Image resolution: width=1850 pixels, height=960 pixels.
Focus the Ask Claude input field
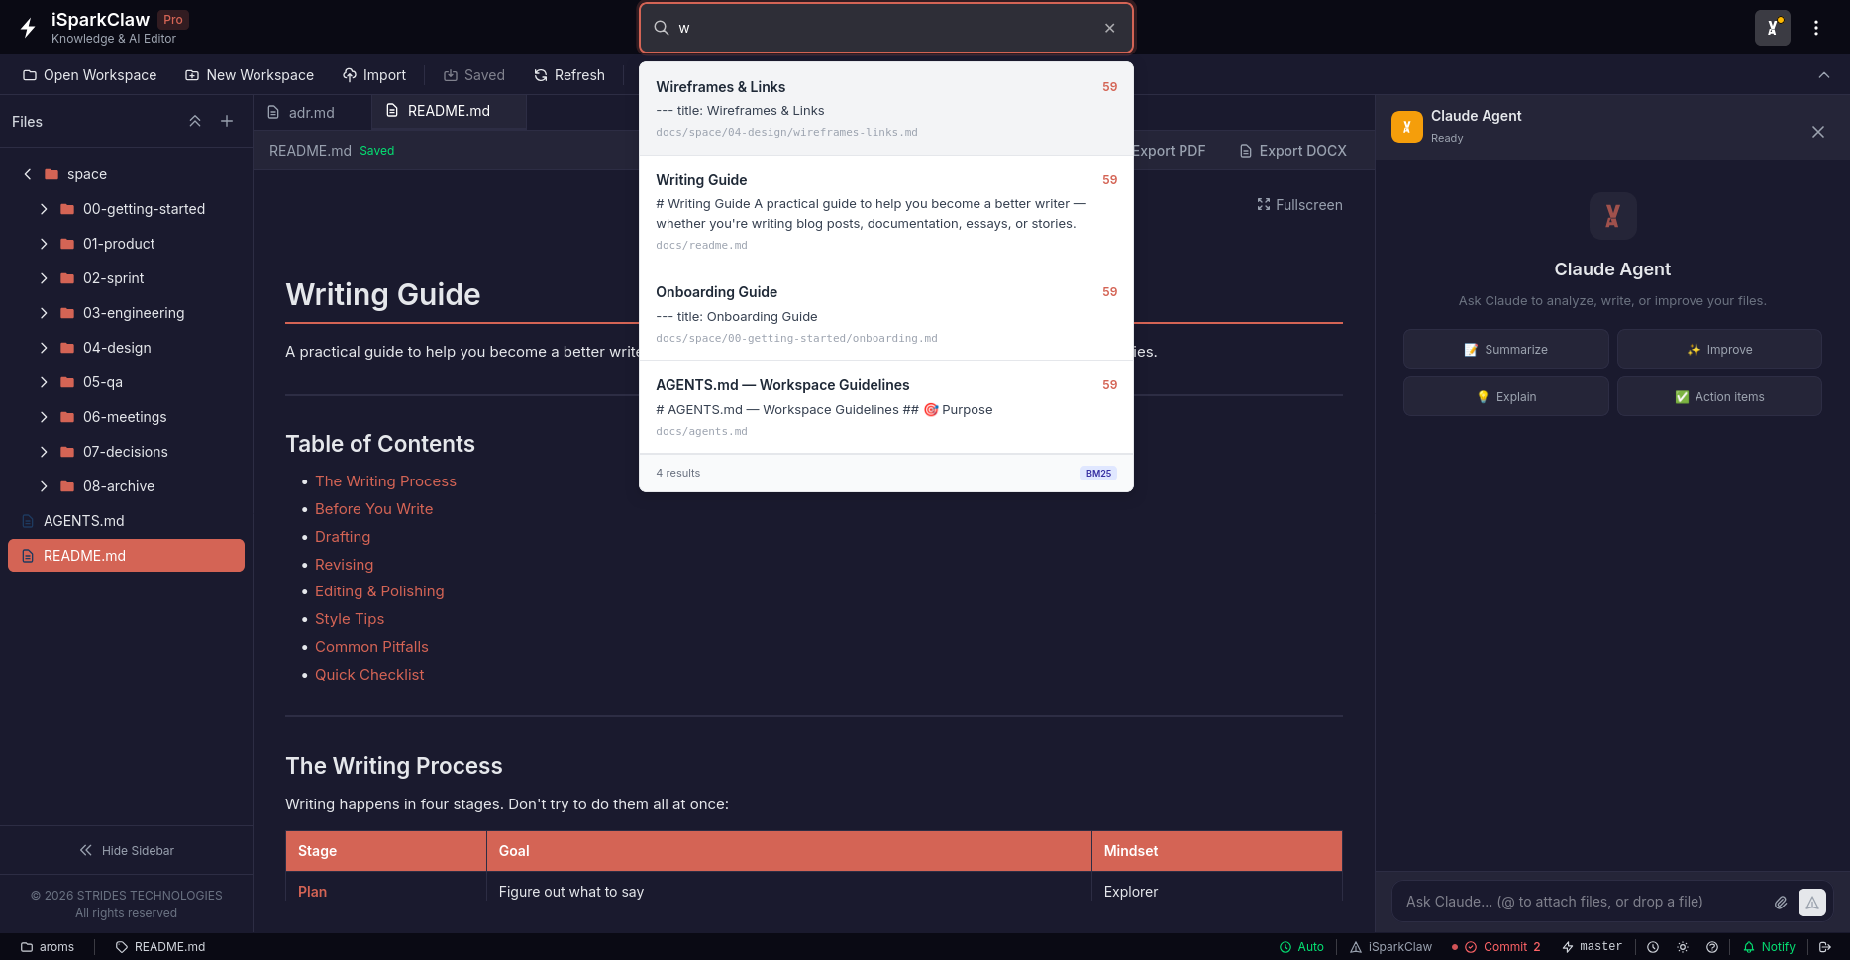[x=1583, y=902]
